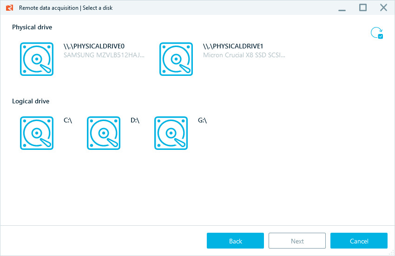Cancel the remote data acquisition
Image resolution: width=395 pixels, height=256 pixels.
(359, 241)
